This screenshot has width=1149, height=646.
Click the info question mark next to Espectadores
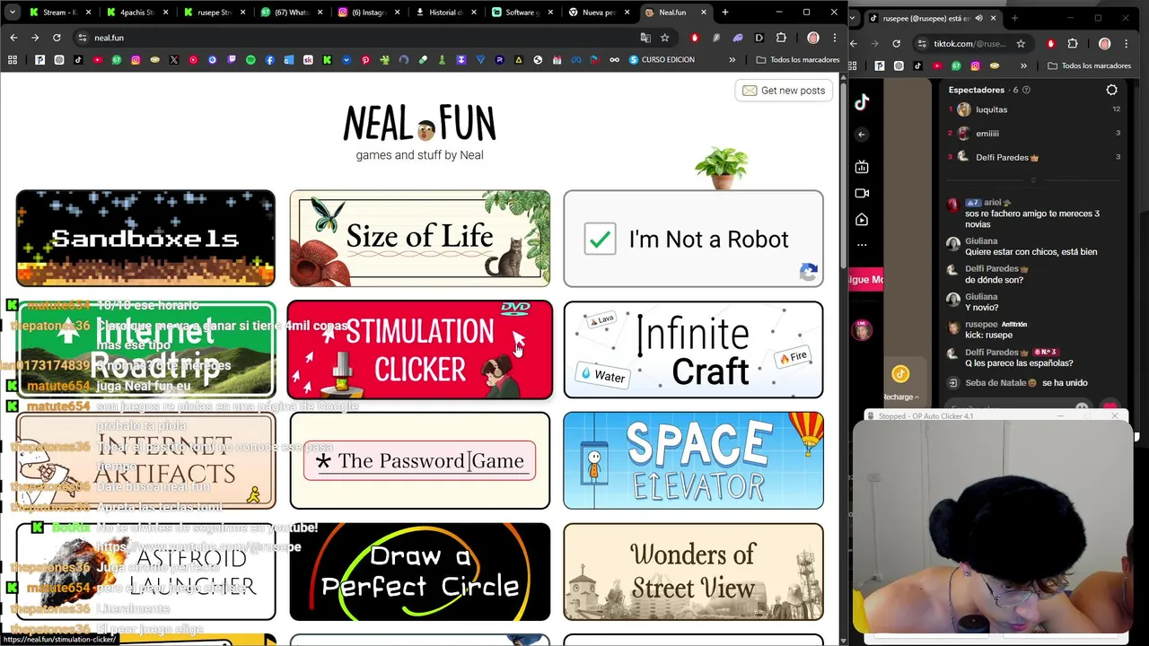coord(1026,90)
